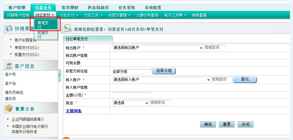Click the 重要公告 section icon
This screenshot has width=293, height=140.
(x=9, y=108)
